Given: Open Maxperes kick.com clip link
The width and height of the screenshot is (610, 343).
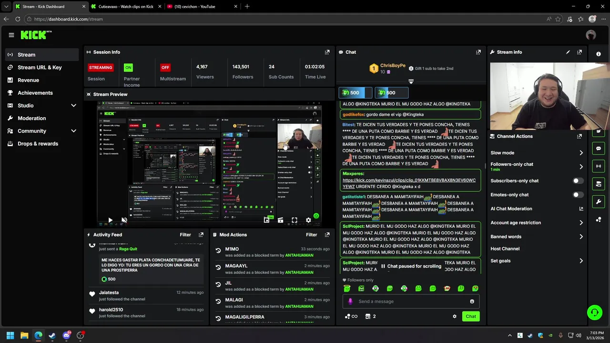Looking at the screenshot, I should (x=409, y=183).
